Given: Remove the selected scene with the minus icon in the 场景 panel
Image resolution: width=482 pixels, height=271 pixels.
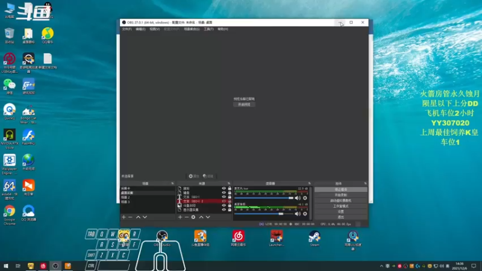Looking at the screenshot, I should click(130, 217).
